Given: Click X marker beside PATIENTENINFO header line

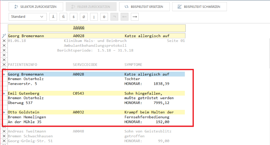Looking at the screenshot, I should pyautogui.click(x=4, y=65).
